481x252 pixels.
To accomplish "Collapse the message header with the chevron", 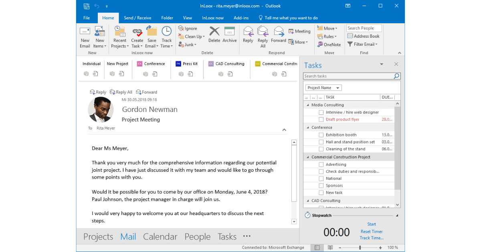I will tap(284, 130).
